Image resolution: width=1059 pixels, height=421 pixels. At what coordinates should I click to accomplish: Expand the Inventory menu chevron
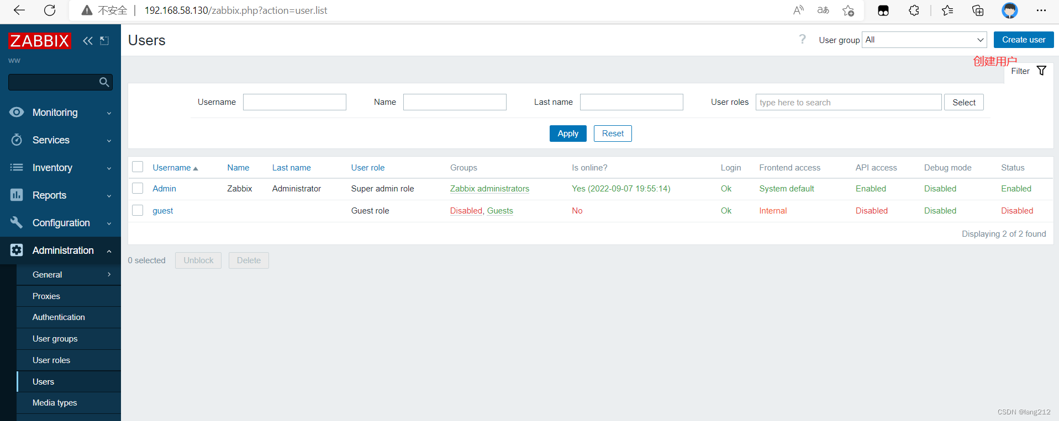(109, 168)
